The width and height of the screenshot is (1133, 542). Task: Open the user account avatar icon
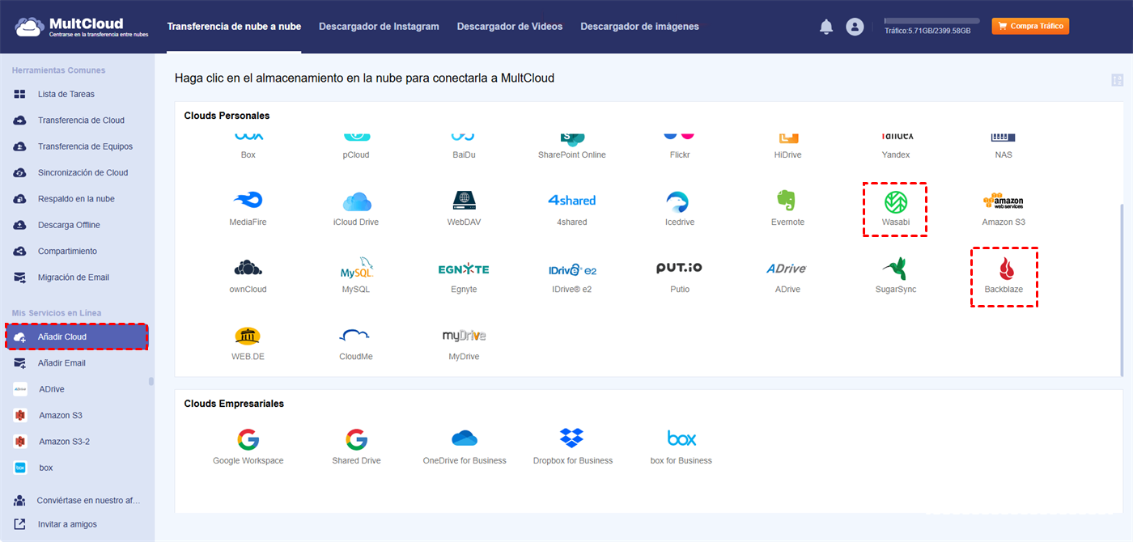(855, 27)
